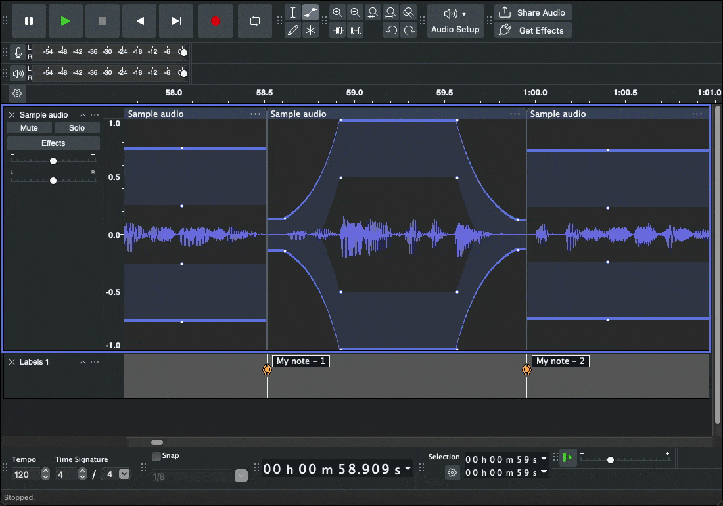Viewport: 723px width, 506px height.
Task: Select the Multi-tool asterisk icon
Action: 311,30
